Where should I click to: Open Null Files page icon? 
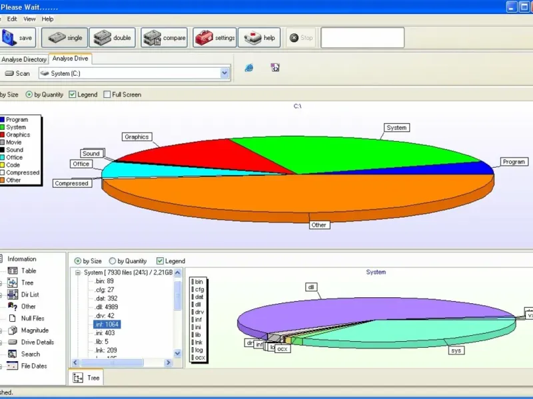pyautogui.click(x=13, y=319)
